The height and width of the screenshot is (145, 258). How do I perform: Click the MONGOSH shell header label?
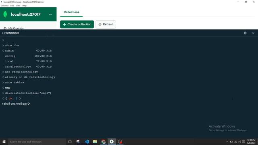pos(10,33)
